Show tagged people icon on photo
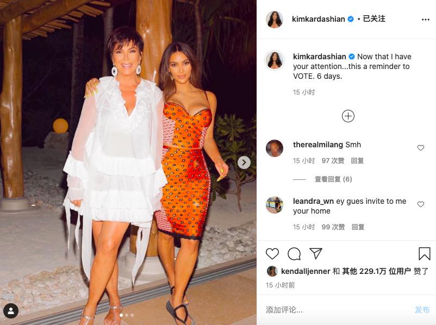 pyautogui.click(x=11, y=310)
